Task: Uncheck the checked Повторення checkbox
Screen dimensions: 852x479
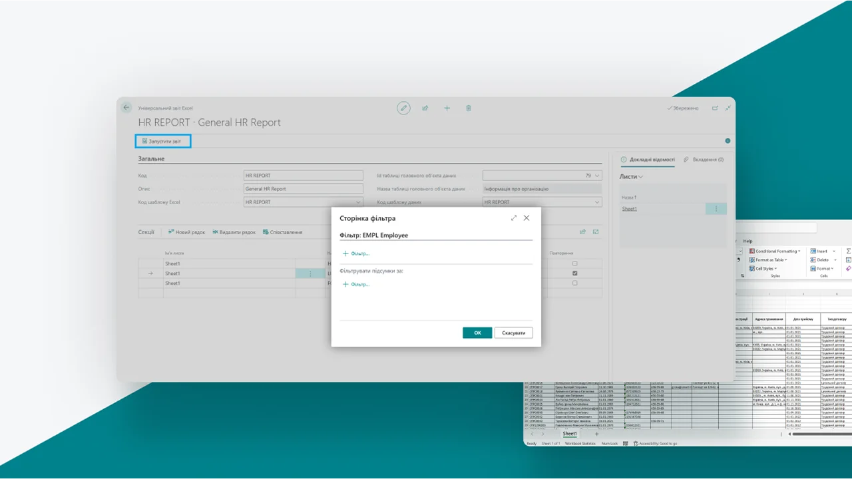Action: click(x=575, y=273)
